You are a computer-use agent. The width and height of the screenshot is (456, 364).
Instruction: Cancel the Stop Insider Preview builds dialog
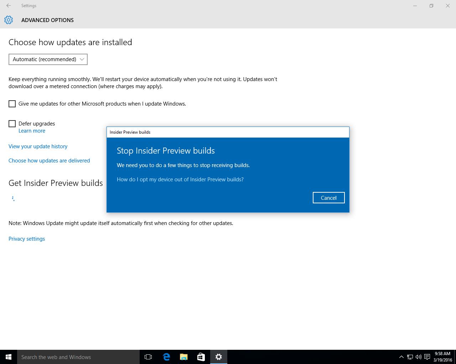point(328,198)
